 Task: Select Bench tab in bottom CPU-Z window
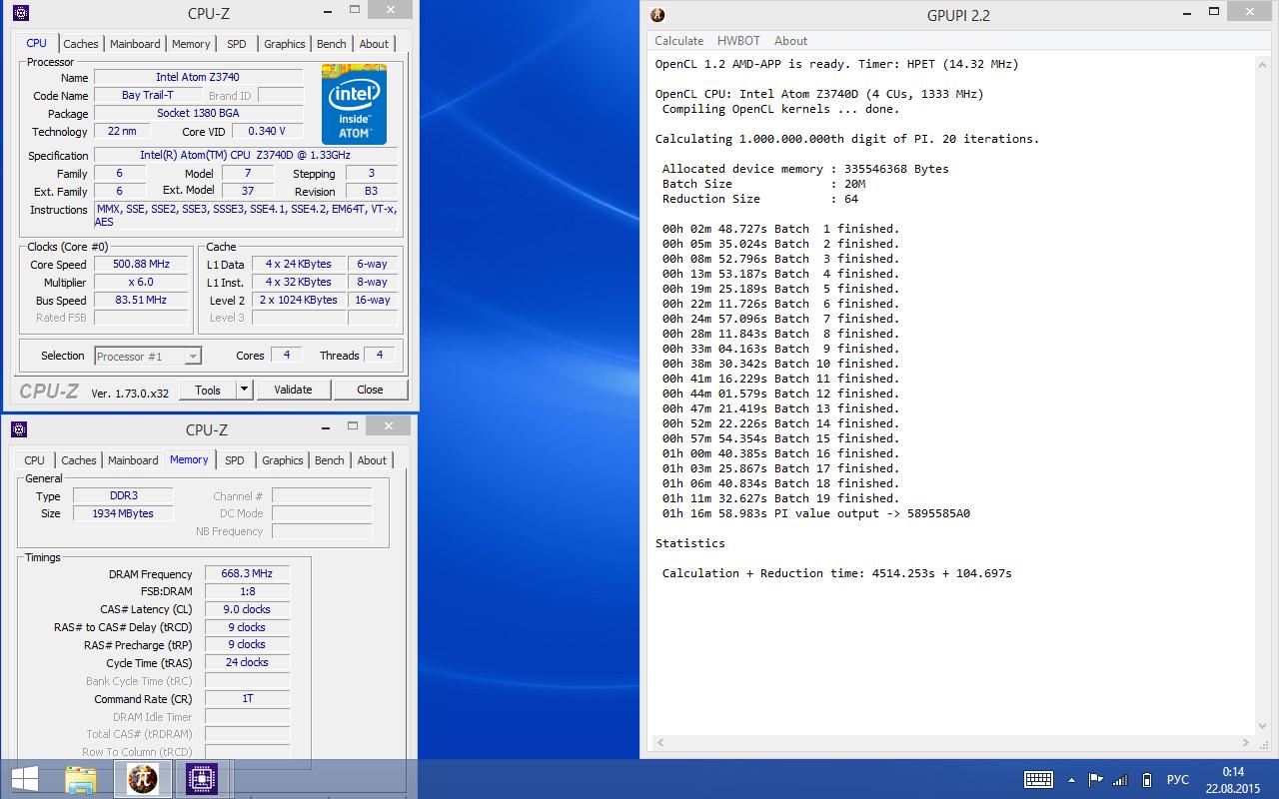330,460
